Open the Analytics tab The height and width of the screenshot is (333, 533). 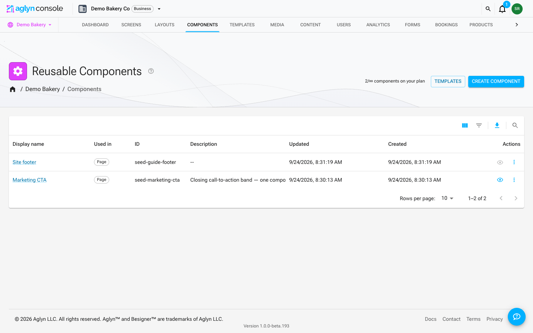tap(378, 25)
